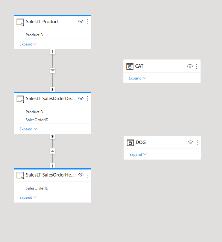Click the SalesLT SalesOrderHeader table icon
The height and width of the screenshot is (242, 222).
[20, 176]
